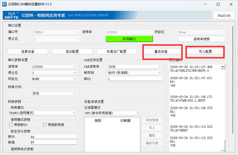Click the filter 删除 button
The height and width of the screenshot is (155, 238).
pyautogui.click(x=152, y=135)
